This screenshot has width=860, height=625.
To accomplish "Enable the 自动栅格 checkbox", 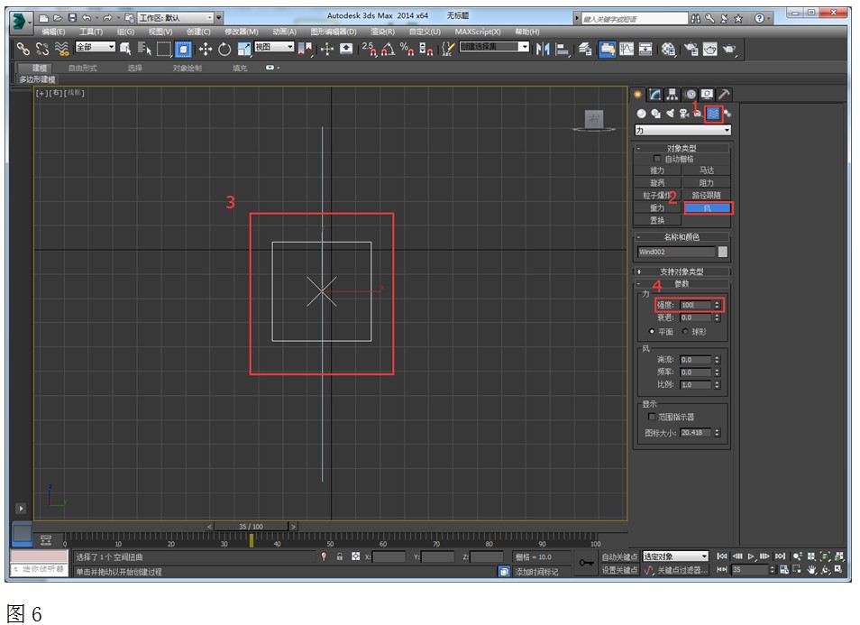I will click(656, 159).
